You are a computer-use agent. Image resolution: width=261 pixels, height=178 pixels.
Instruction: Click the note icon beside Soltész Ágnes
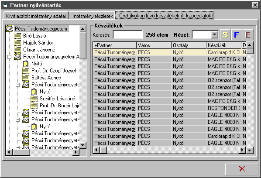click(x=26, y=78)
